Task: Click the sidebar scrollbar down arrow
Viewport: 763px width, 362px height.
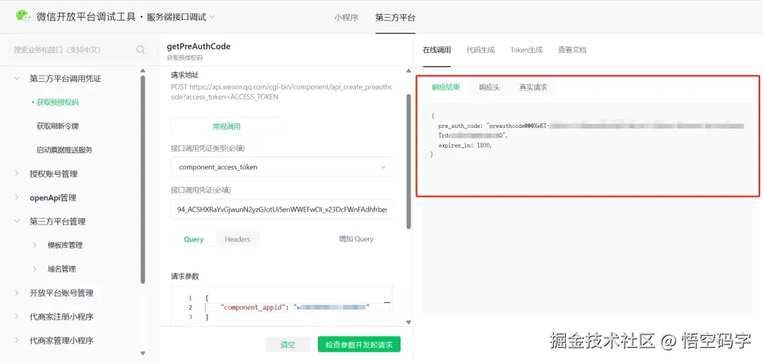Action: coord(143,353)
